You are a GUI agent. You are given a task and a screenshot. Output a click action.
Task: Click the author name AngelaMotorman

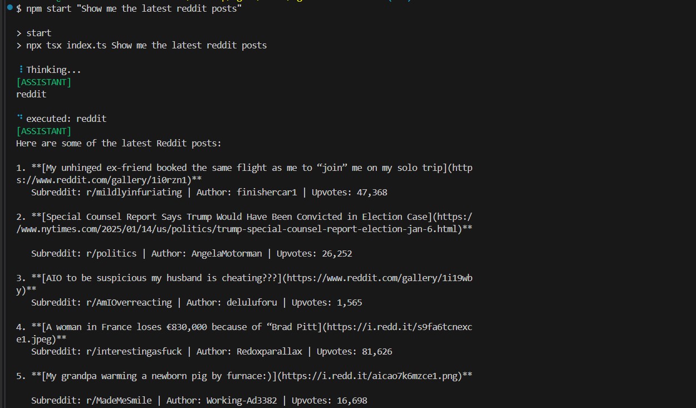pyautogui.click(x=227, y=253)
